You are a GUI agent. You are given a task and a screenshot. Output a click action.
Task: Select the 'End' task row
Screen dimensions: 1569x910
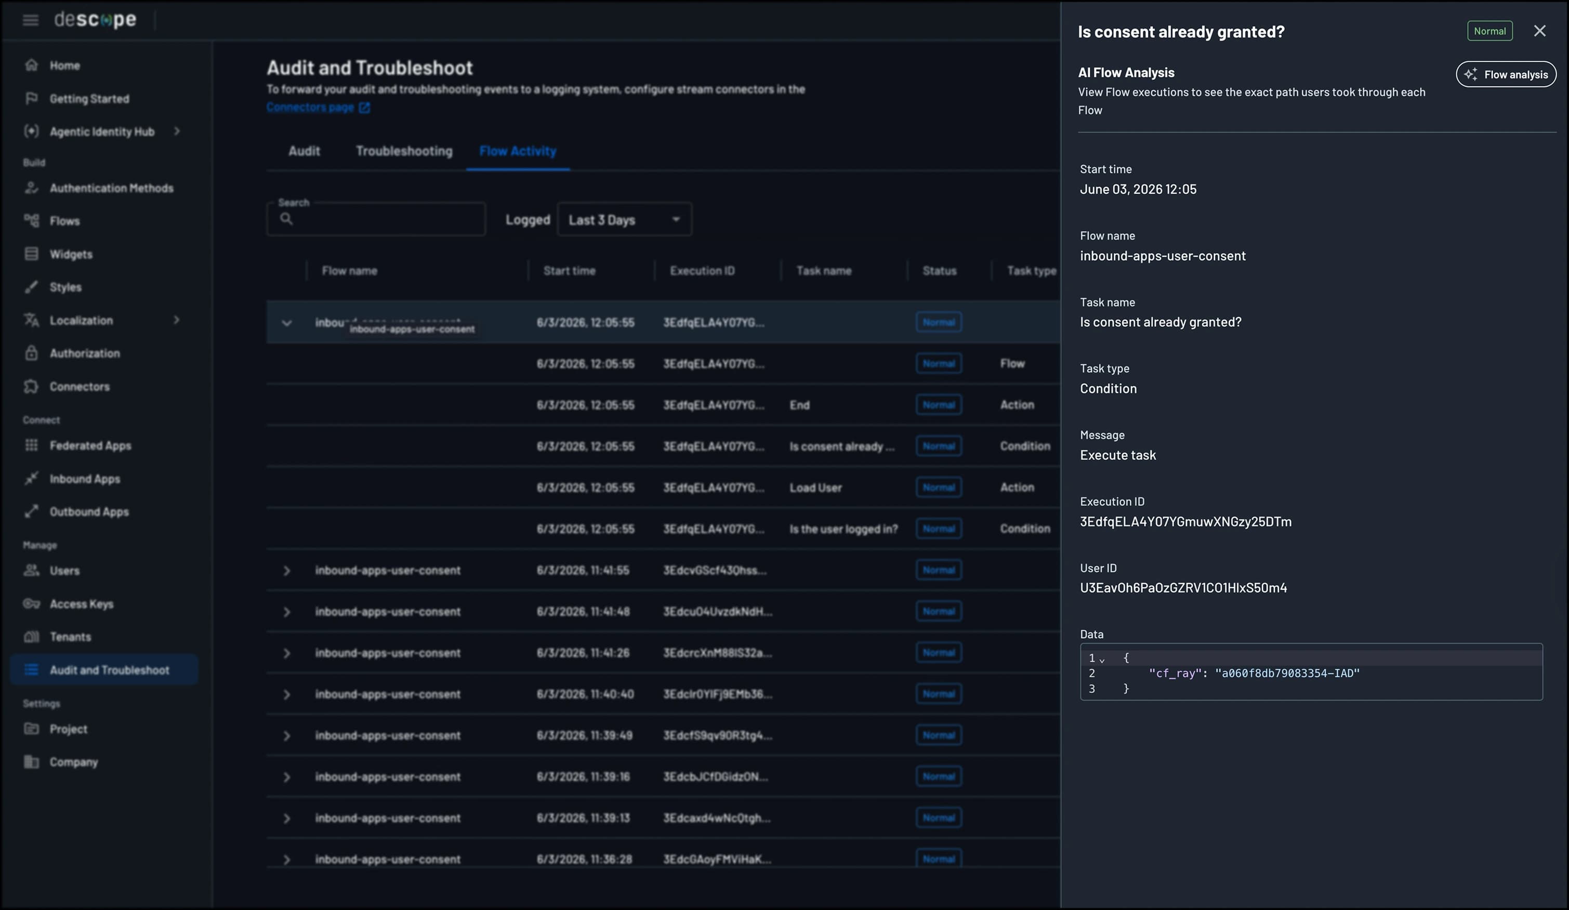[663, 404]
